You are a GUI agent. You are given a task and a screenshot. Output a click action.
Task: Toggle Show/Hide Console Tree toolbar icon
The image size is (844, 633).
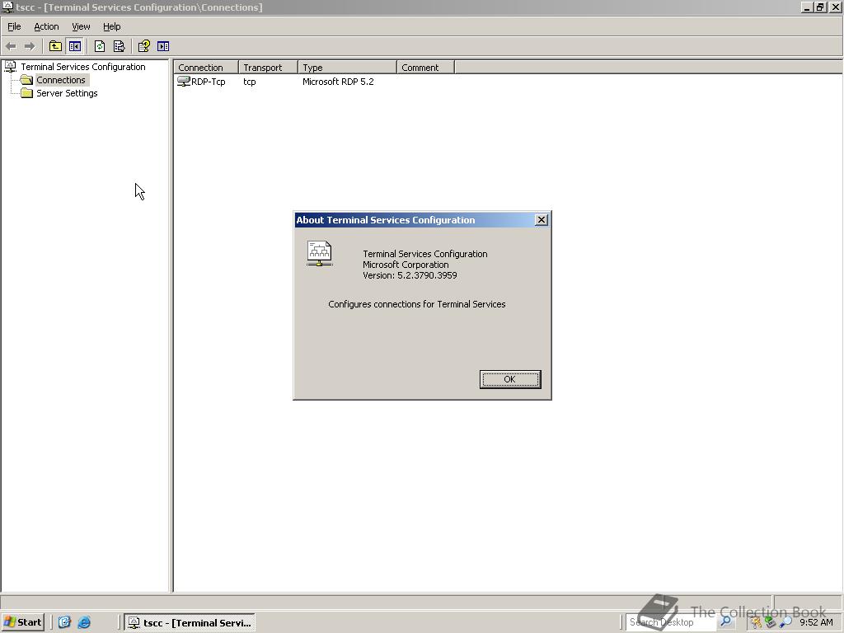(75, 46)
